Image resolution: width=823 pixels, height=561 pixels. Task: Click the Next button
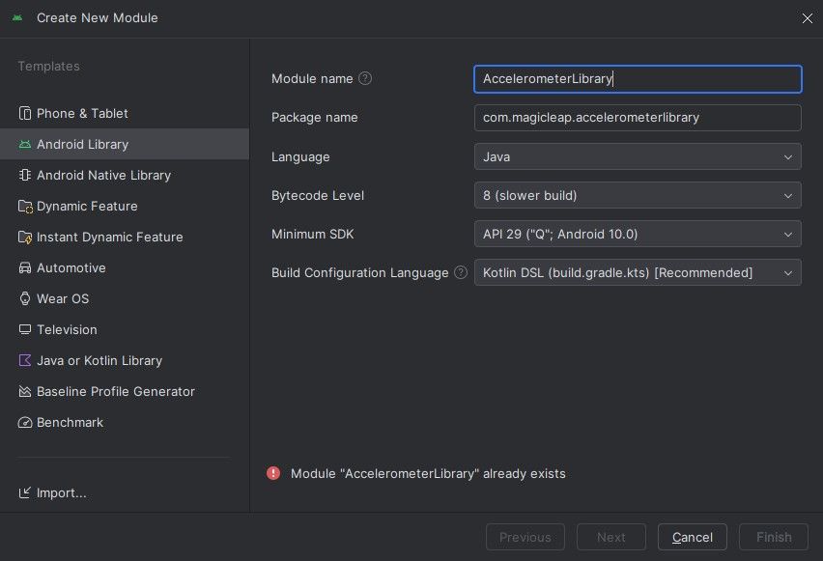click(610, 537)
